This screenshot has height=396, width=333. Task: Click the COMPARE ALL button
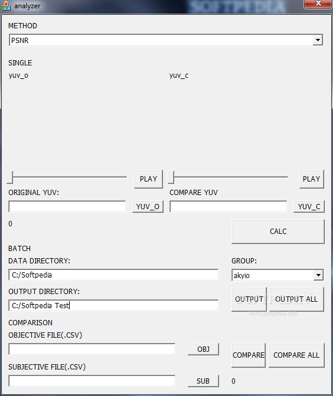pyautogui.click(x=296, y=355)
